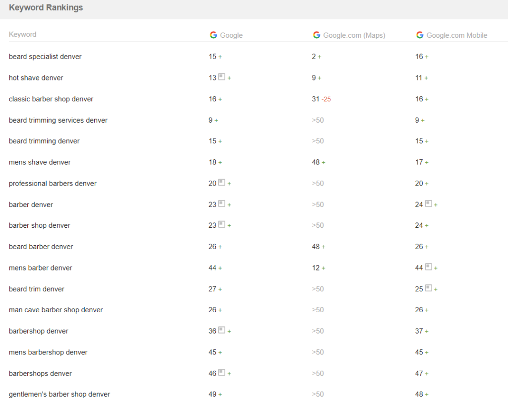Open the beard specialist denver keyword
The width and height of the screenshot is (508, 407).
click(x=45, y=57)
